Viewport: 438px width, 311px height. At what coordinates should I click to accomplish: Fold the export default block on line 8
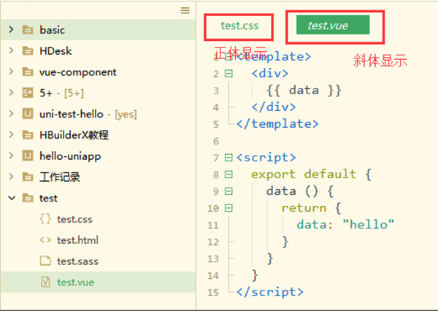click(228, 174)
